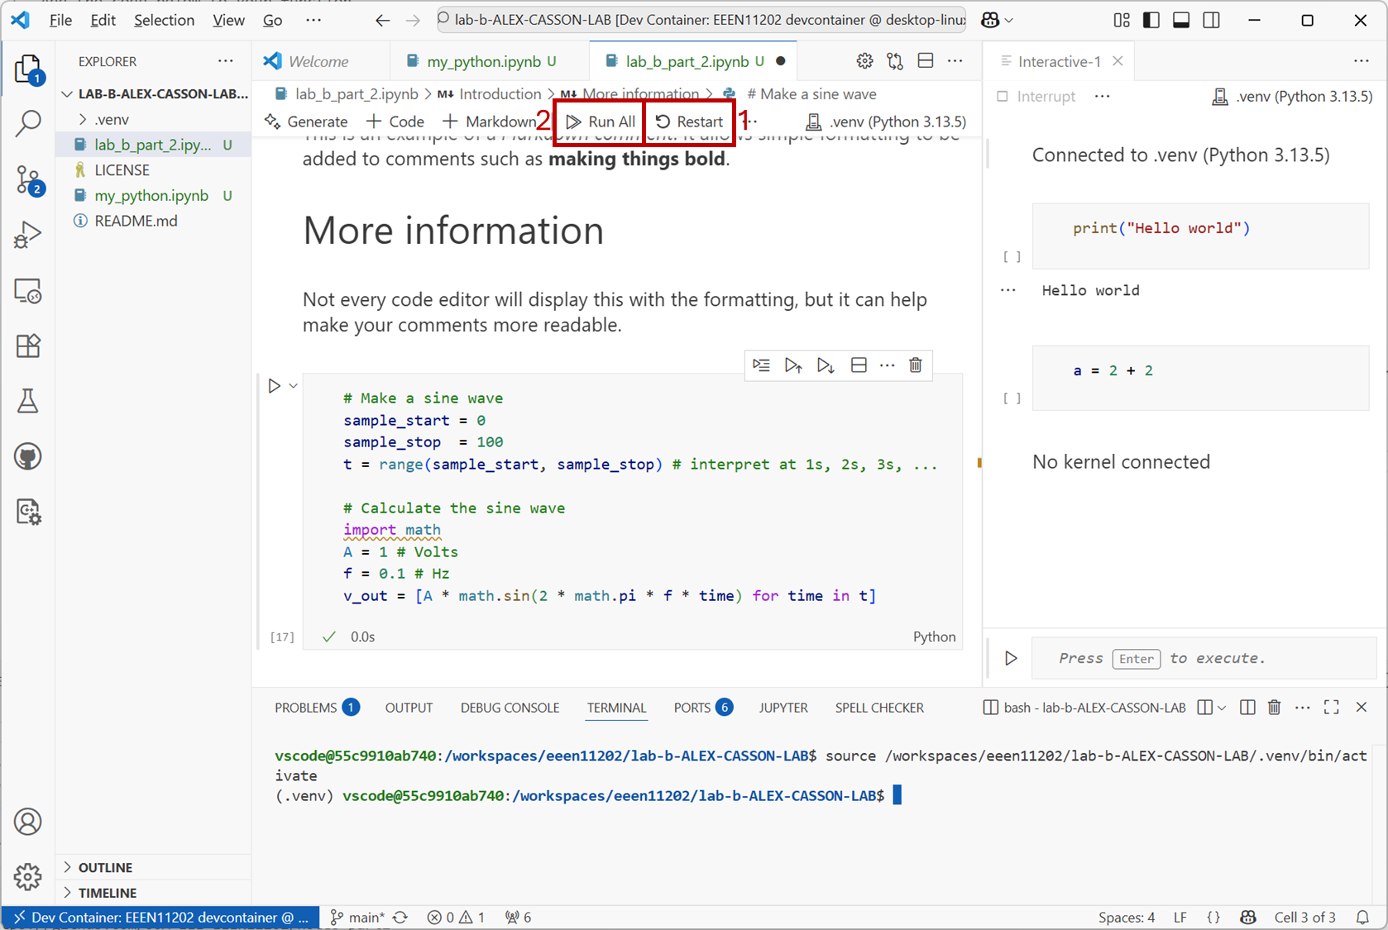Open Source Control view
1388x930 pixels.
tap(28, 179)
